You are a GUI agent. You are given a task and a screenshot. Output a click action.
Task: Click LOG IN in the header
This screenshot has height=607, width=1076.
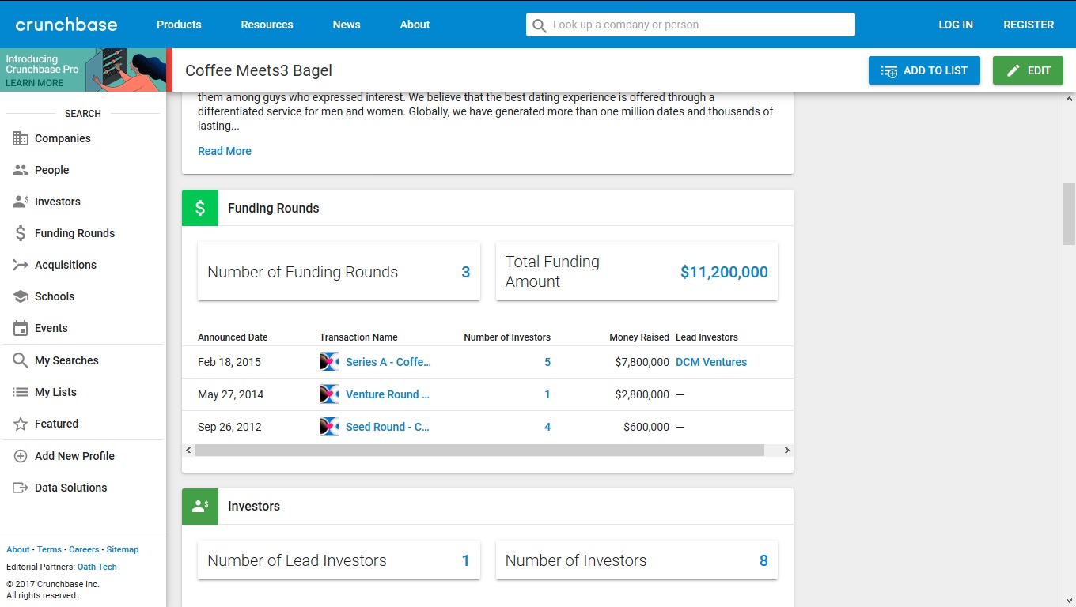pos(956,25)
